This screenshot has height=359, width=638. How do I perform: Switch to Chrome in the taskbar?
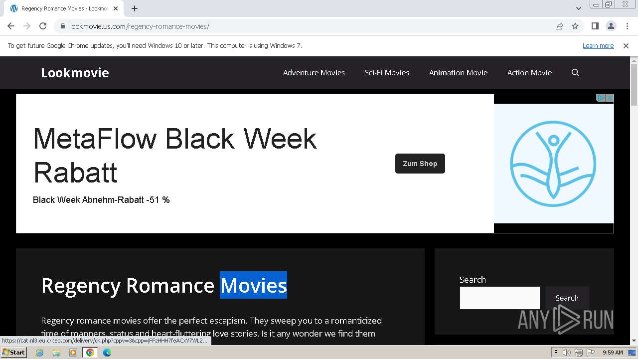(90, 353)
